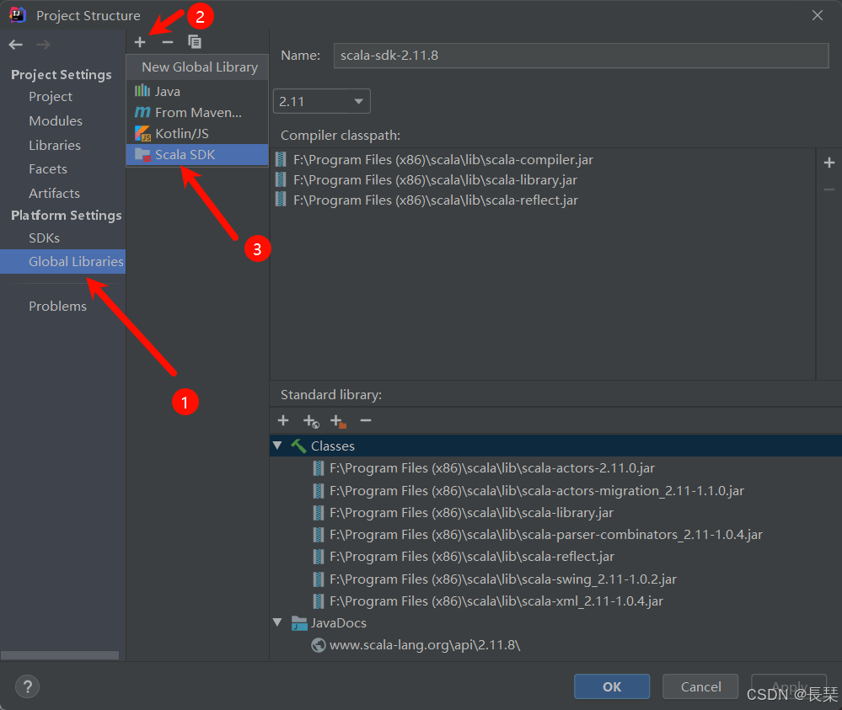Choose From Maven... in the library menu
Screen dimensions: 842x710
[x=197, y=112]
